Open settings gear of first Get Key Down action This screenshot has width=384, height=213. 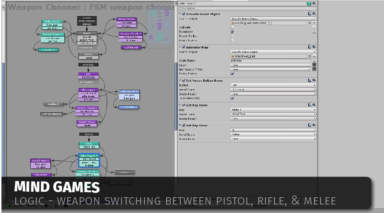tap(314, 105)
